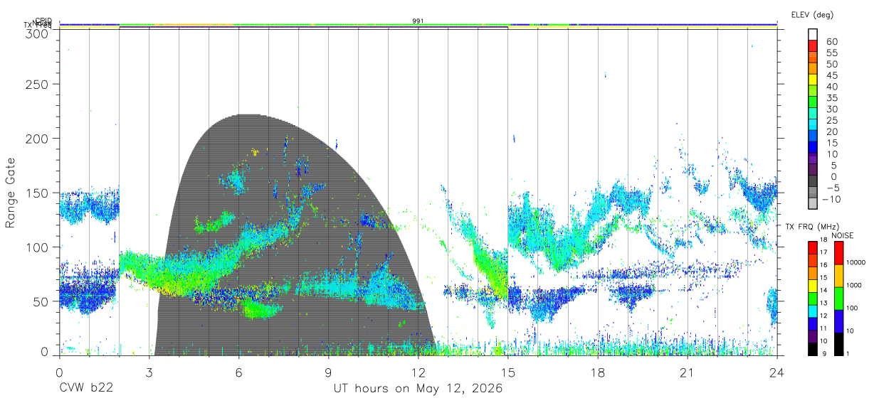
Task: Click the 'ELEV (deg)' legend title
Action: pos(812,14)
